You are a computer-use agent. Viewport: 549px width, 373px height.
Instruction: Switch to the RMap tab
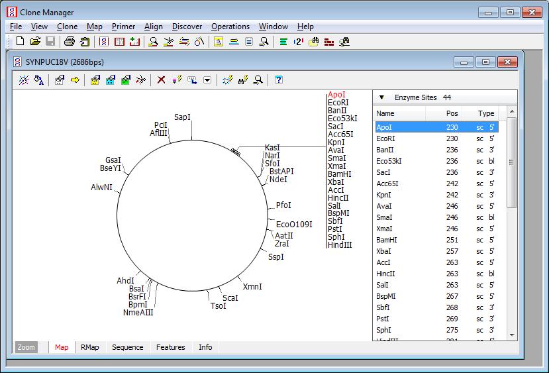pos(89,347)
